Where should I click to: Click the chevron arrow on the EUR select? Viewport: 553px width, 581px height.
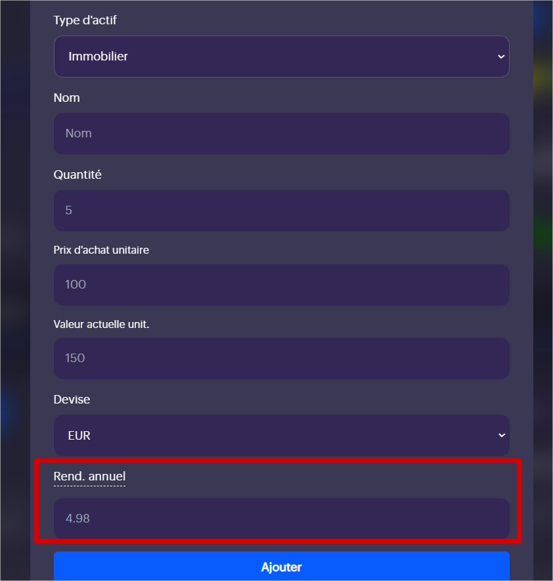[502, 435]
